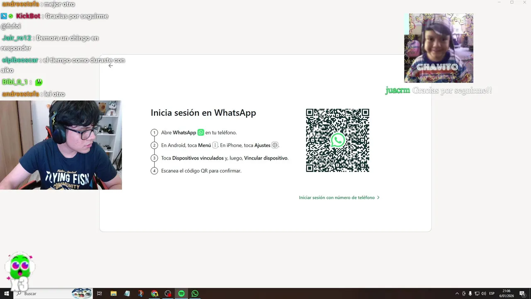This screenshot has height=299, width=531.
Task: Open the scissors snipping app on the taskbar
Action: [x=141, y=294]
